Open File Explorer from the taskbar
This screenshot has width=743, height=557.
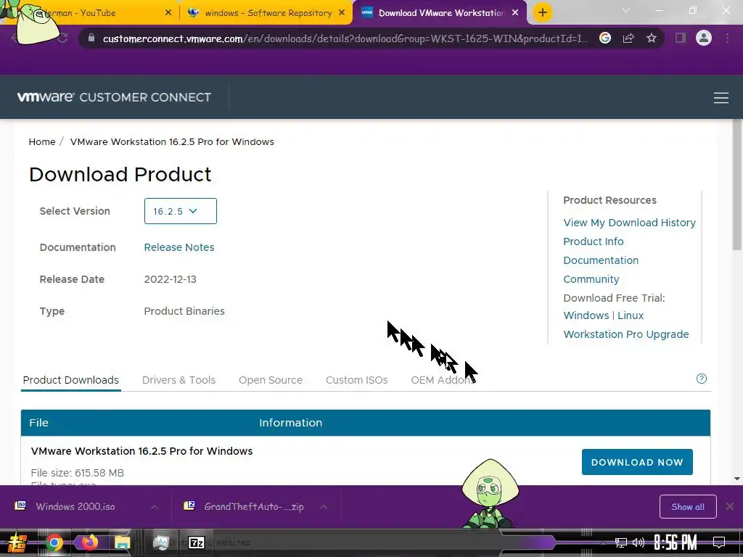point(122,542)
